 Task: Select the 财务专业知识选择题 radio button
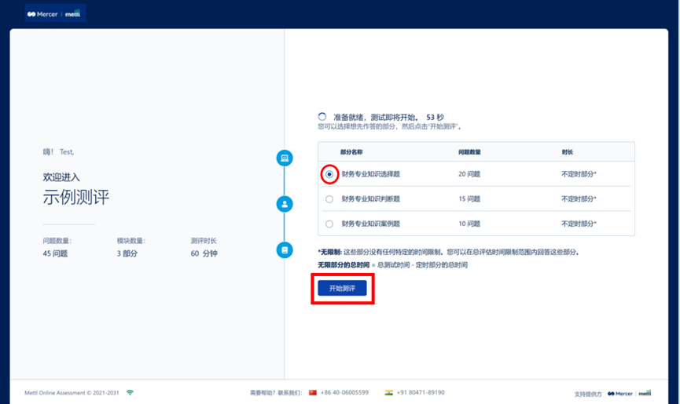(x=329, y=174)
